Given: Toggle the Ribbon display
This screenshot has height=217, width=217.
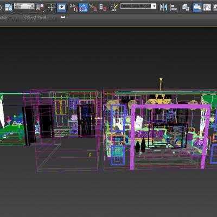Looking at the screenshot, I should (197, 8).
